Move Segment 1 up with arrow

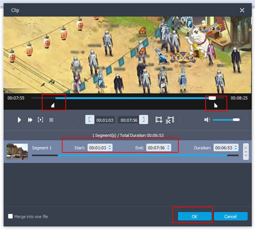(x=246, y=151)
